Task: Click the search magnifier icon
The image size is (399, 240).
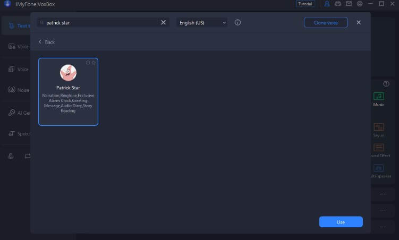Action: 42,23
